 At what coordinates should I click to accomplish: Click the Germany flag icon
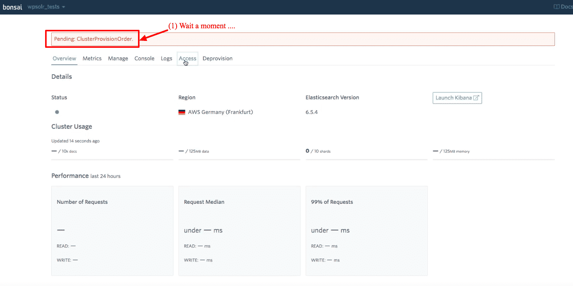(182, 112)
